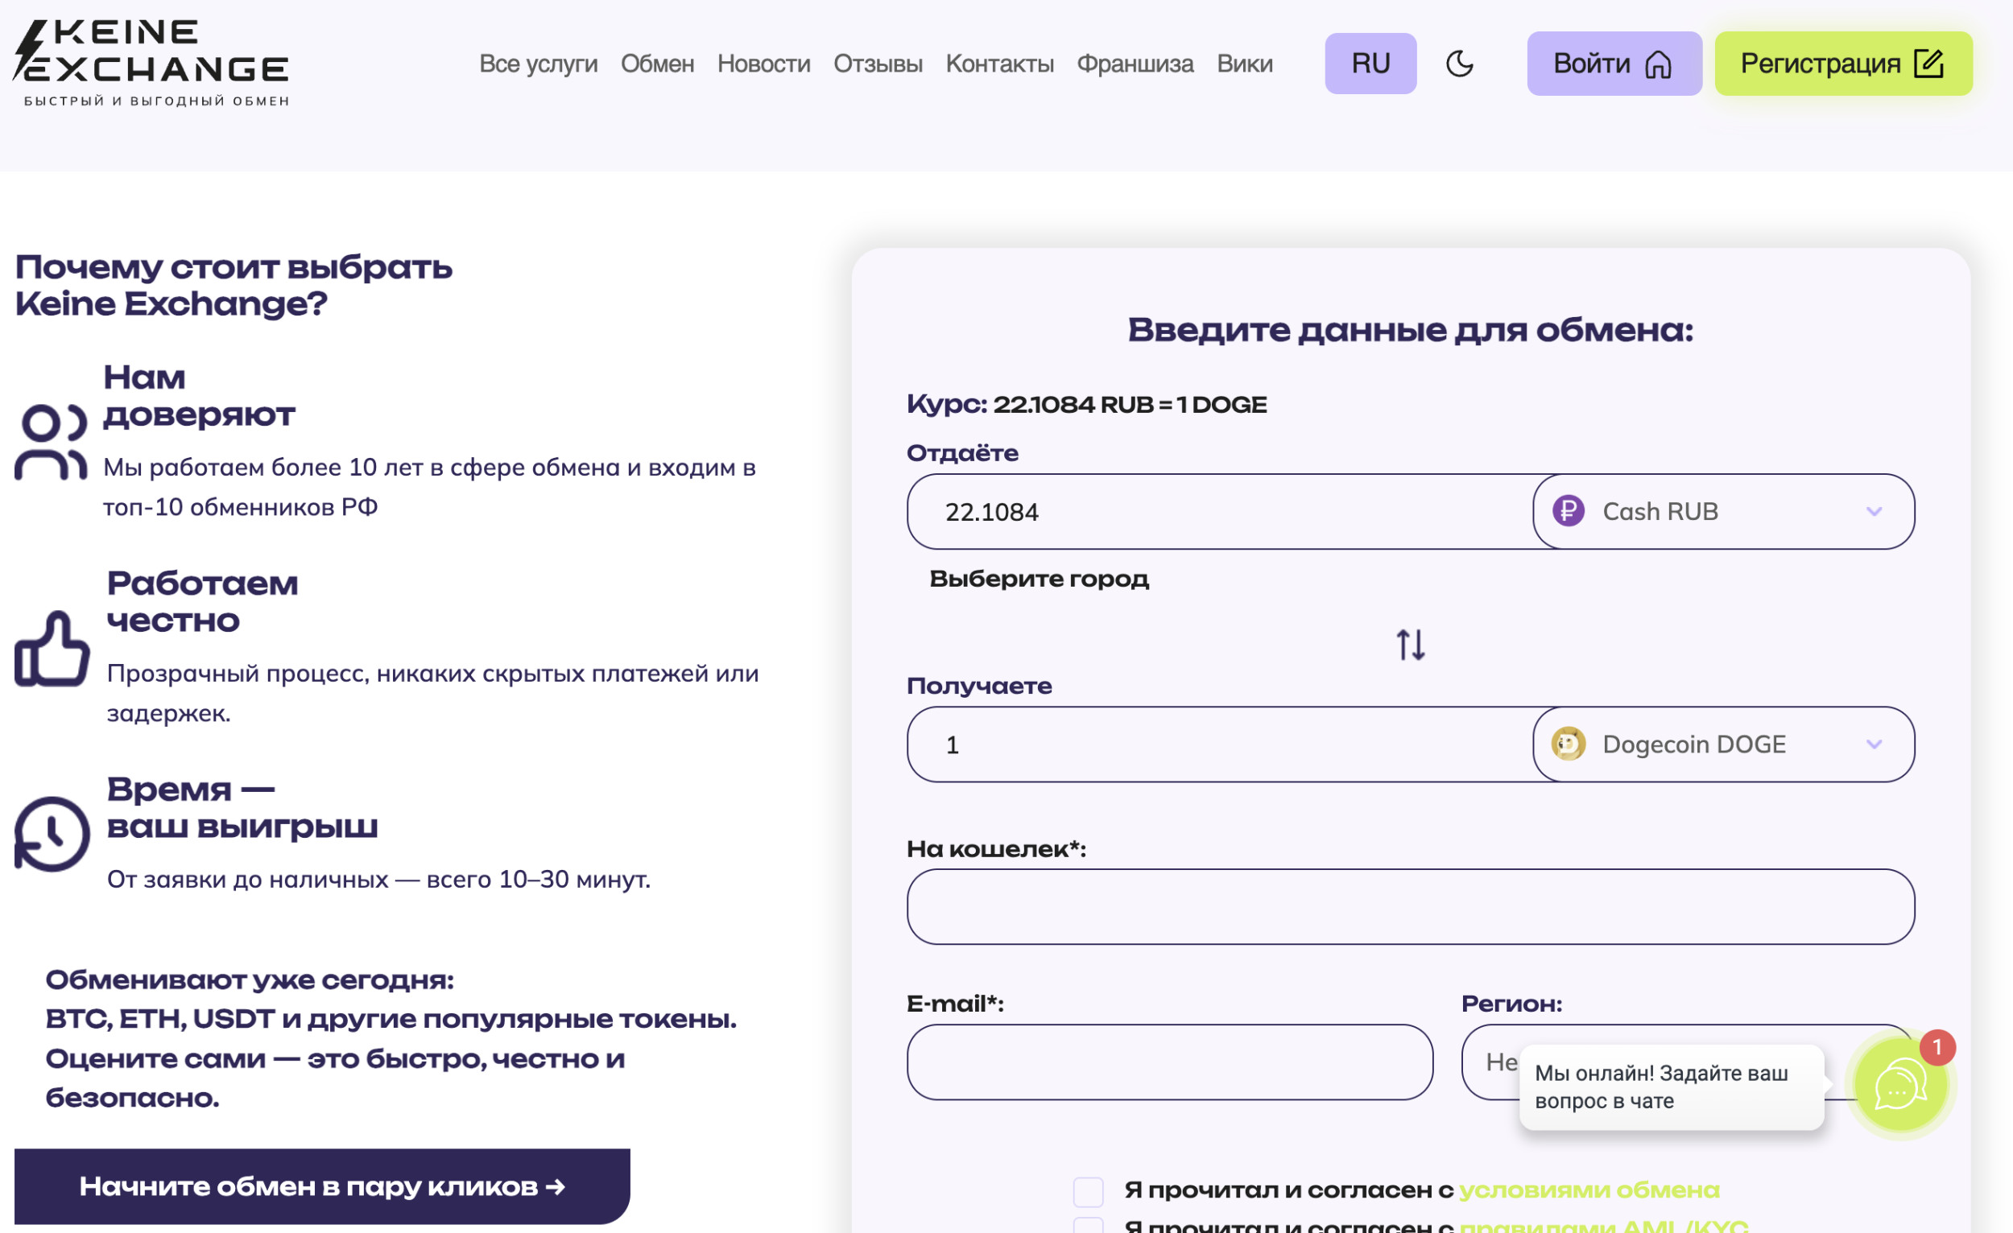2013x1233 pixels.
Task: Expand the Dogecoin DOGE currency dropdown
Action: (1874, 744)
